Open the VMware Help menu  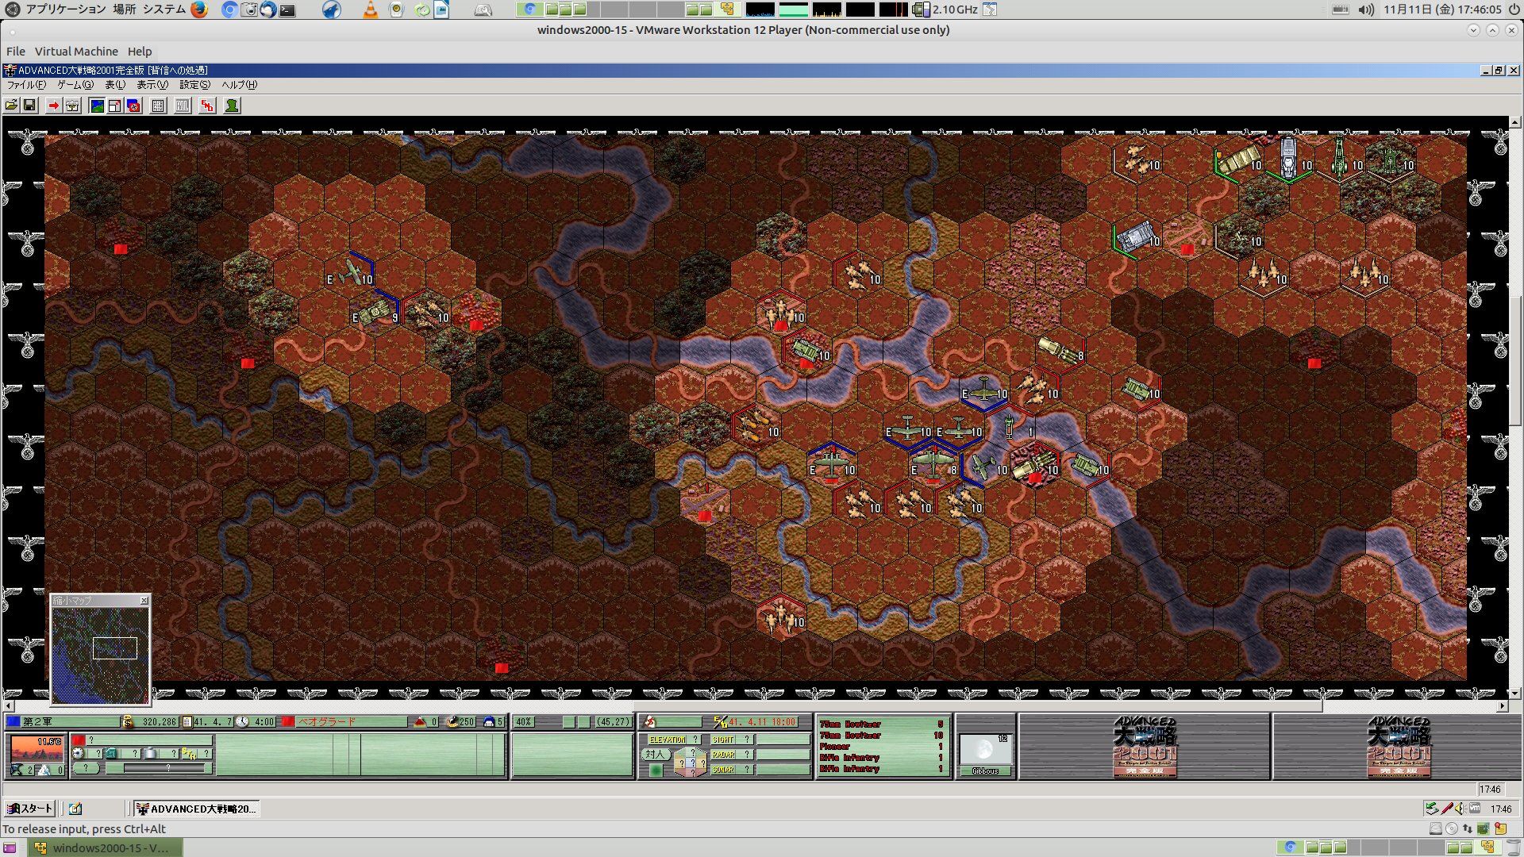point(140,52)
